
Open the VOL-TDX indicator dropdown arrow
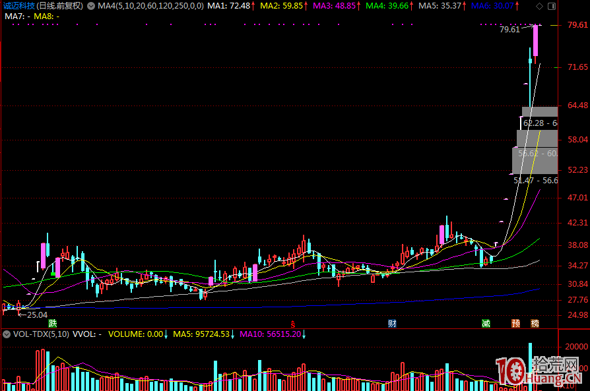pyautogui.click(x=7, y=334)
